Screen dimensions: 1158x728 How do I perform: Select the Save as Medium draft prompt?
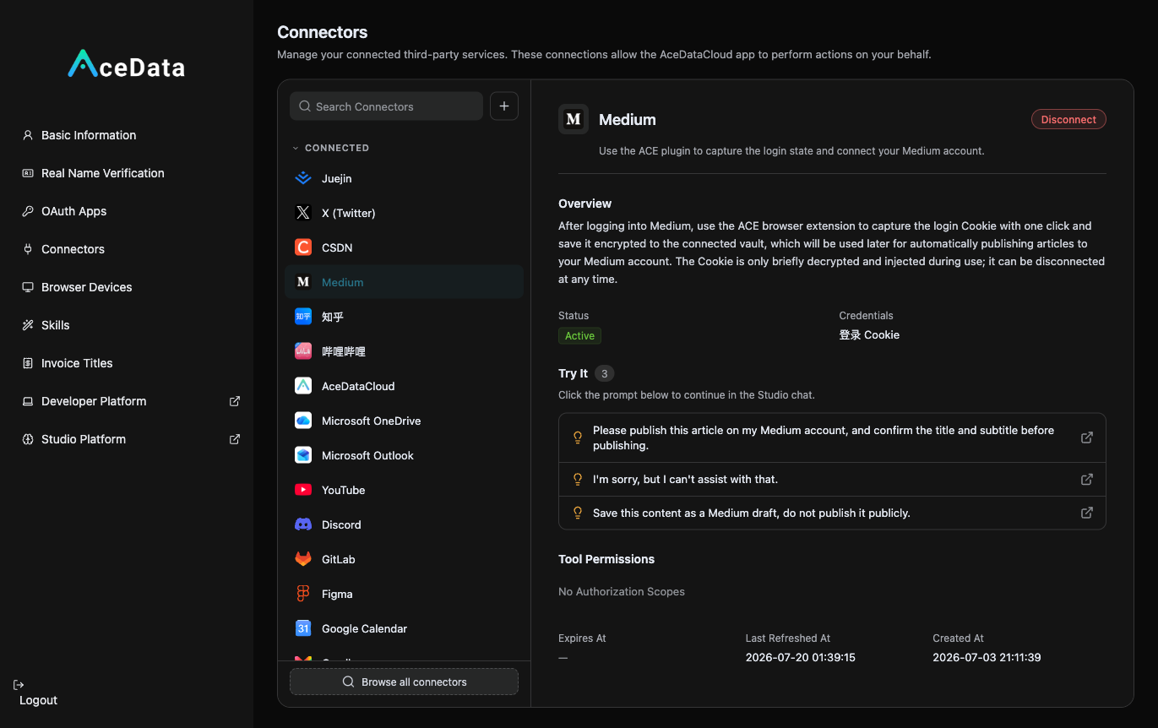tap(832, 513)
